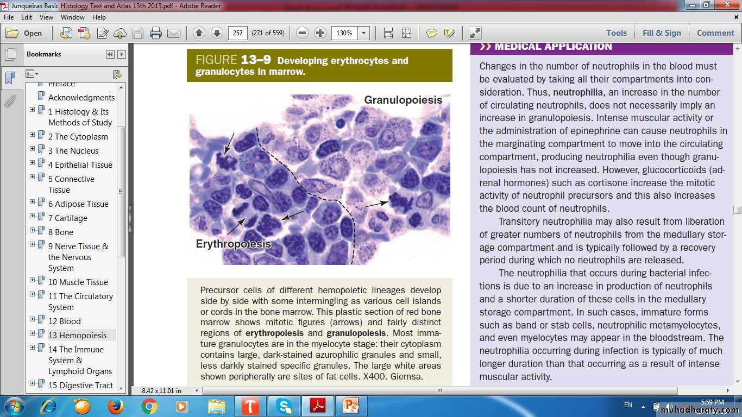Open the bookmarks options menu
Image resolution: width=742 pixels, height=417 pixels.
33,74
